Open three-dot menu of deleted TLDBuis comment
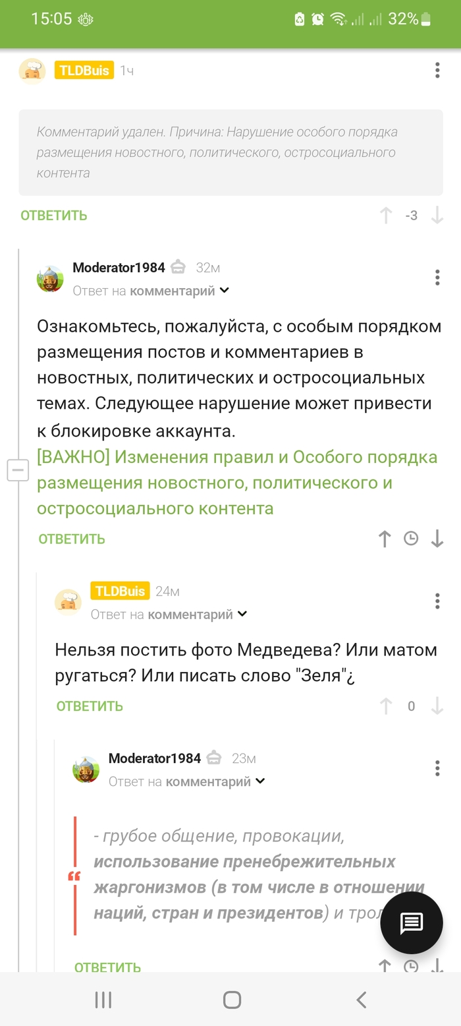The image size is (461, 1026). point(437,71)
